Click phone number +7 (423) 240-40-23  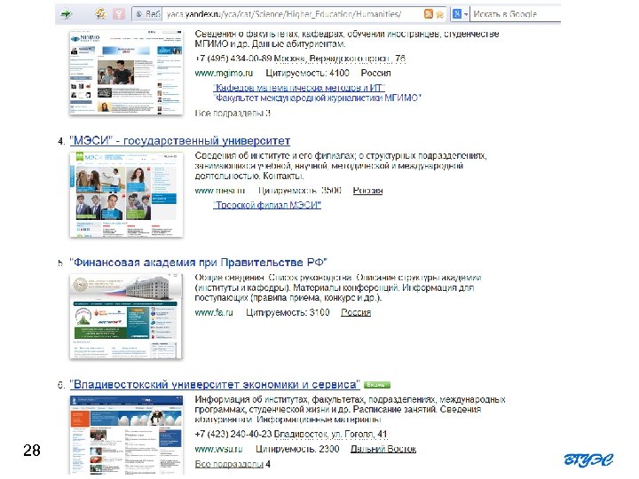[233, 434]
